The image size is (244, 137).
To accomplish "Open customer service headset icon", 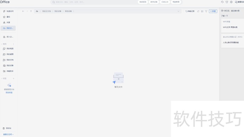I will 222,2.
